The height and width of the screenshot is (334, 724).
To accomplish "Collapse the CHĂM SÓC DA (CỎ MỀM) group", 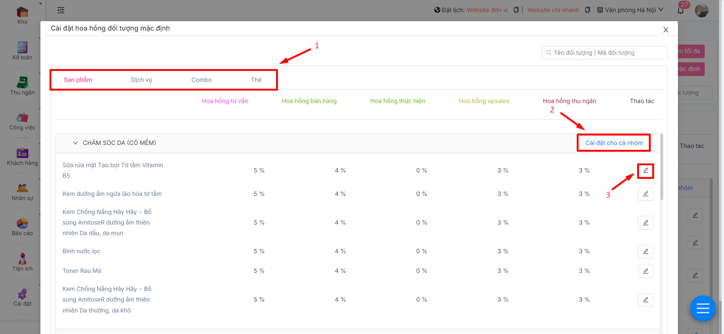I will point(75,143).
